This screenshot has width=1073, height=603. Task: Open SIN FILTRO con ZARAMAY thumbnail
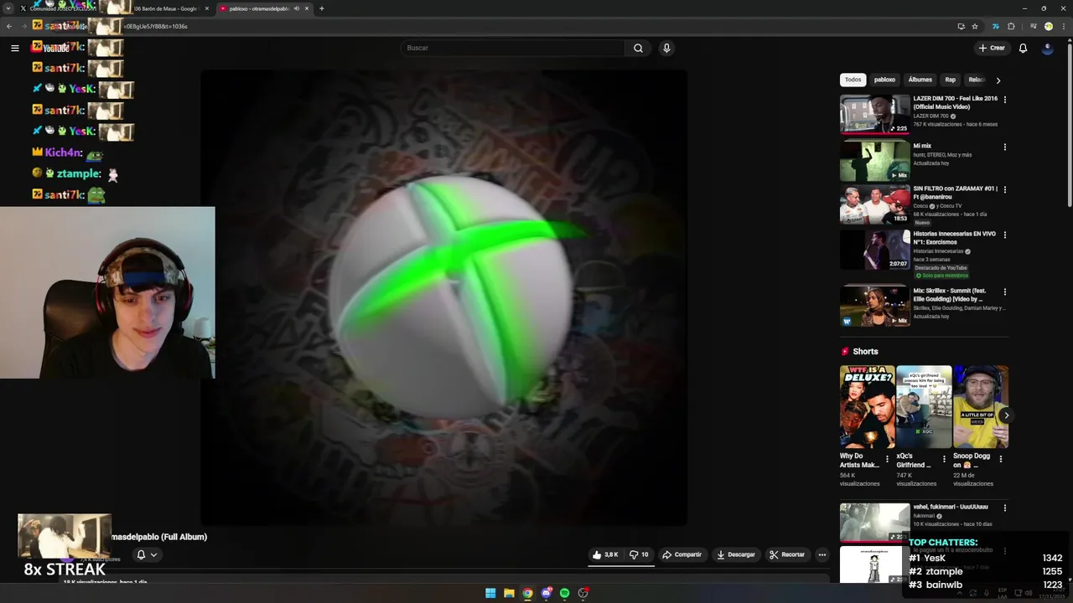(874, 204)
